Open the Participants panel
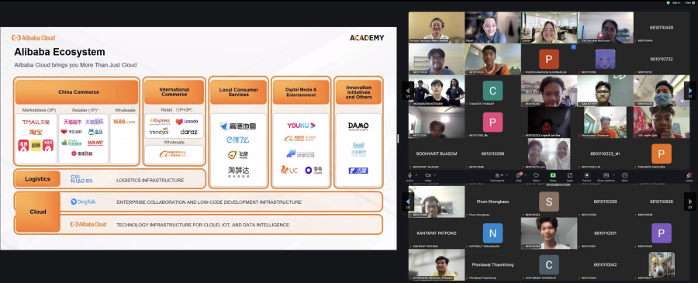The height and width of the screenshot is (283, 698). click(x=497, y=175)
